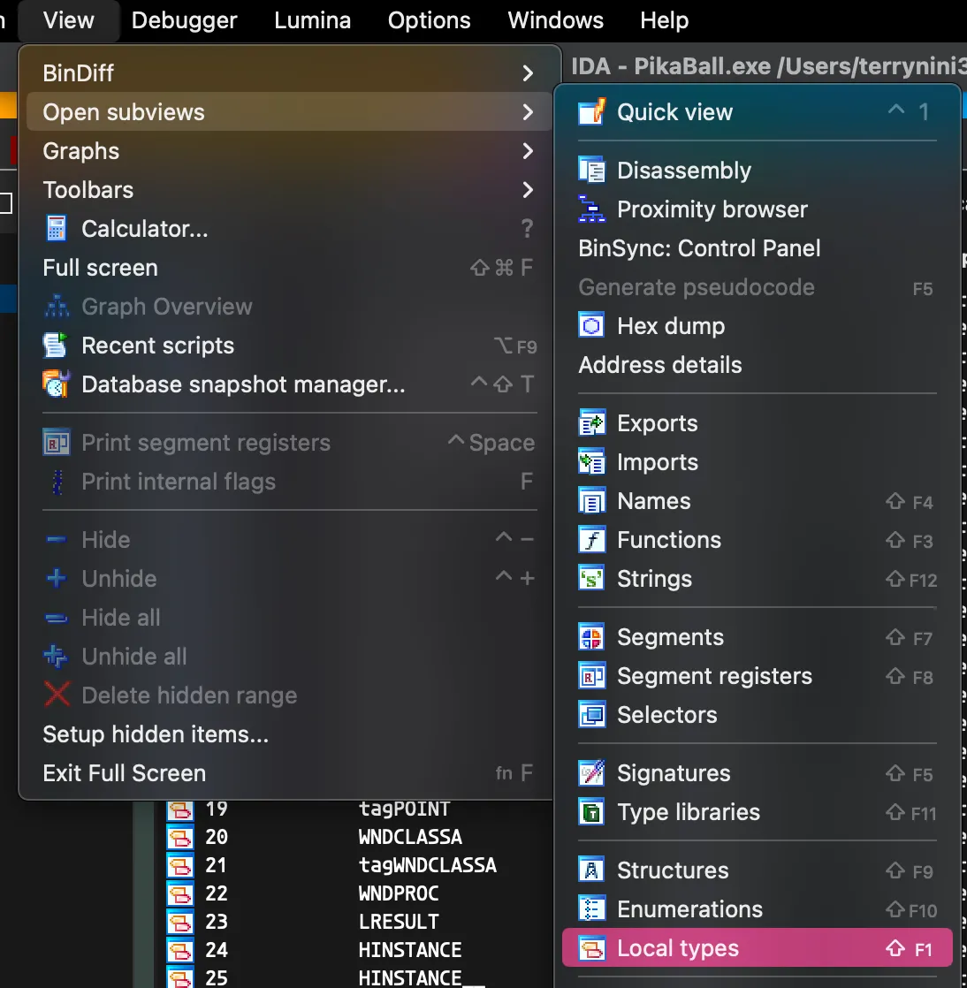The width and height of the screenshot is (967, 988).
Task: Open the Options menu
Action: [x=430, y=20]
